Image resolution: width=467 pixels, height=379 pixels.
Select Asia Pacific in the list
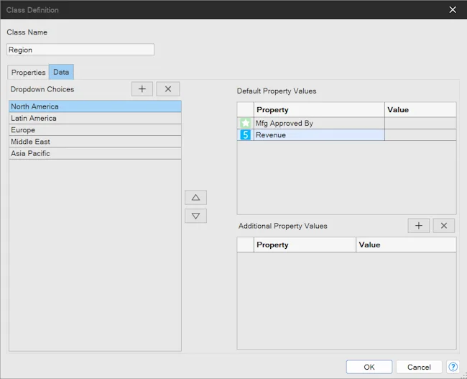coord(95,153)
